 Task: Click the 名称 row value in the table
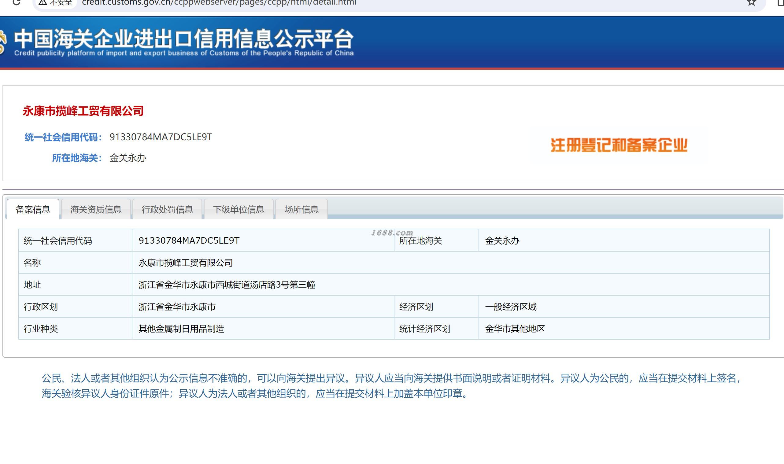451,262
